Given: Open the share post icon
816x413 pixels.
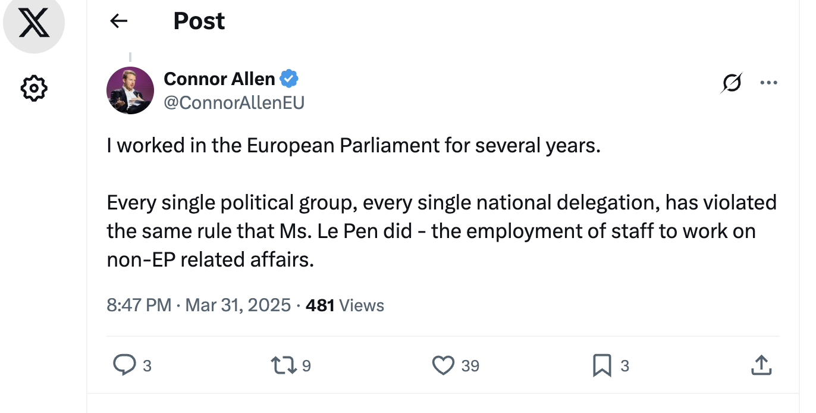Looking at the screenshot, I should [x=761, y=365].
